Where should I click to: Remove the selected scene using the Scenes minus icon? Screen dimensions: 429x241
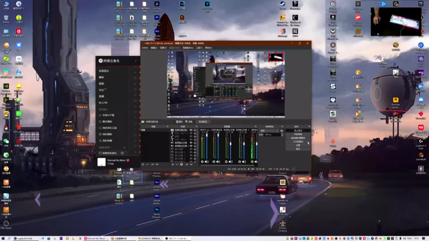147,164
